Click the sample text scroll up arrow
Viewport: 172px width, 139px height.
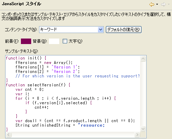coord(143,58)
